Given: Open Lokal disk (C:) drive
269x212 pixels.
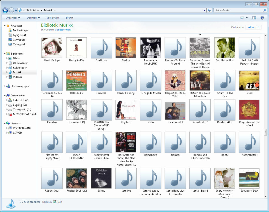Looking at the screenshot, I should [21, 100].
